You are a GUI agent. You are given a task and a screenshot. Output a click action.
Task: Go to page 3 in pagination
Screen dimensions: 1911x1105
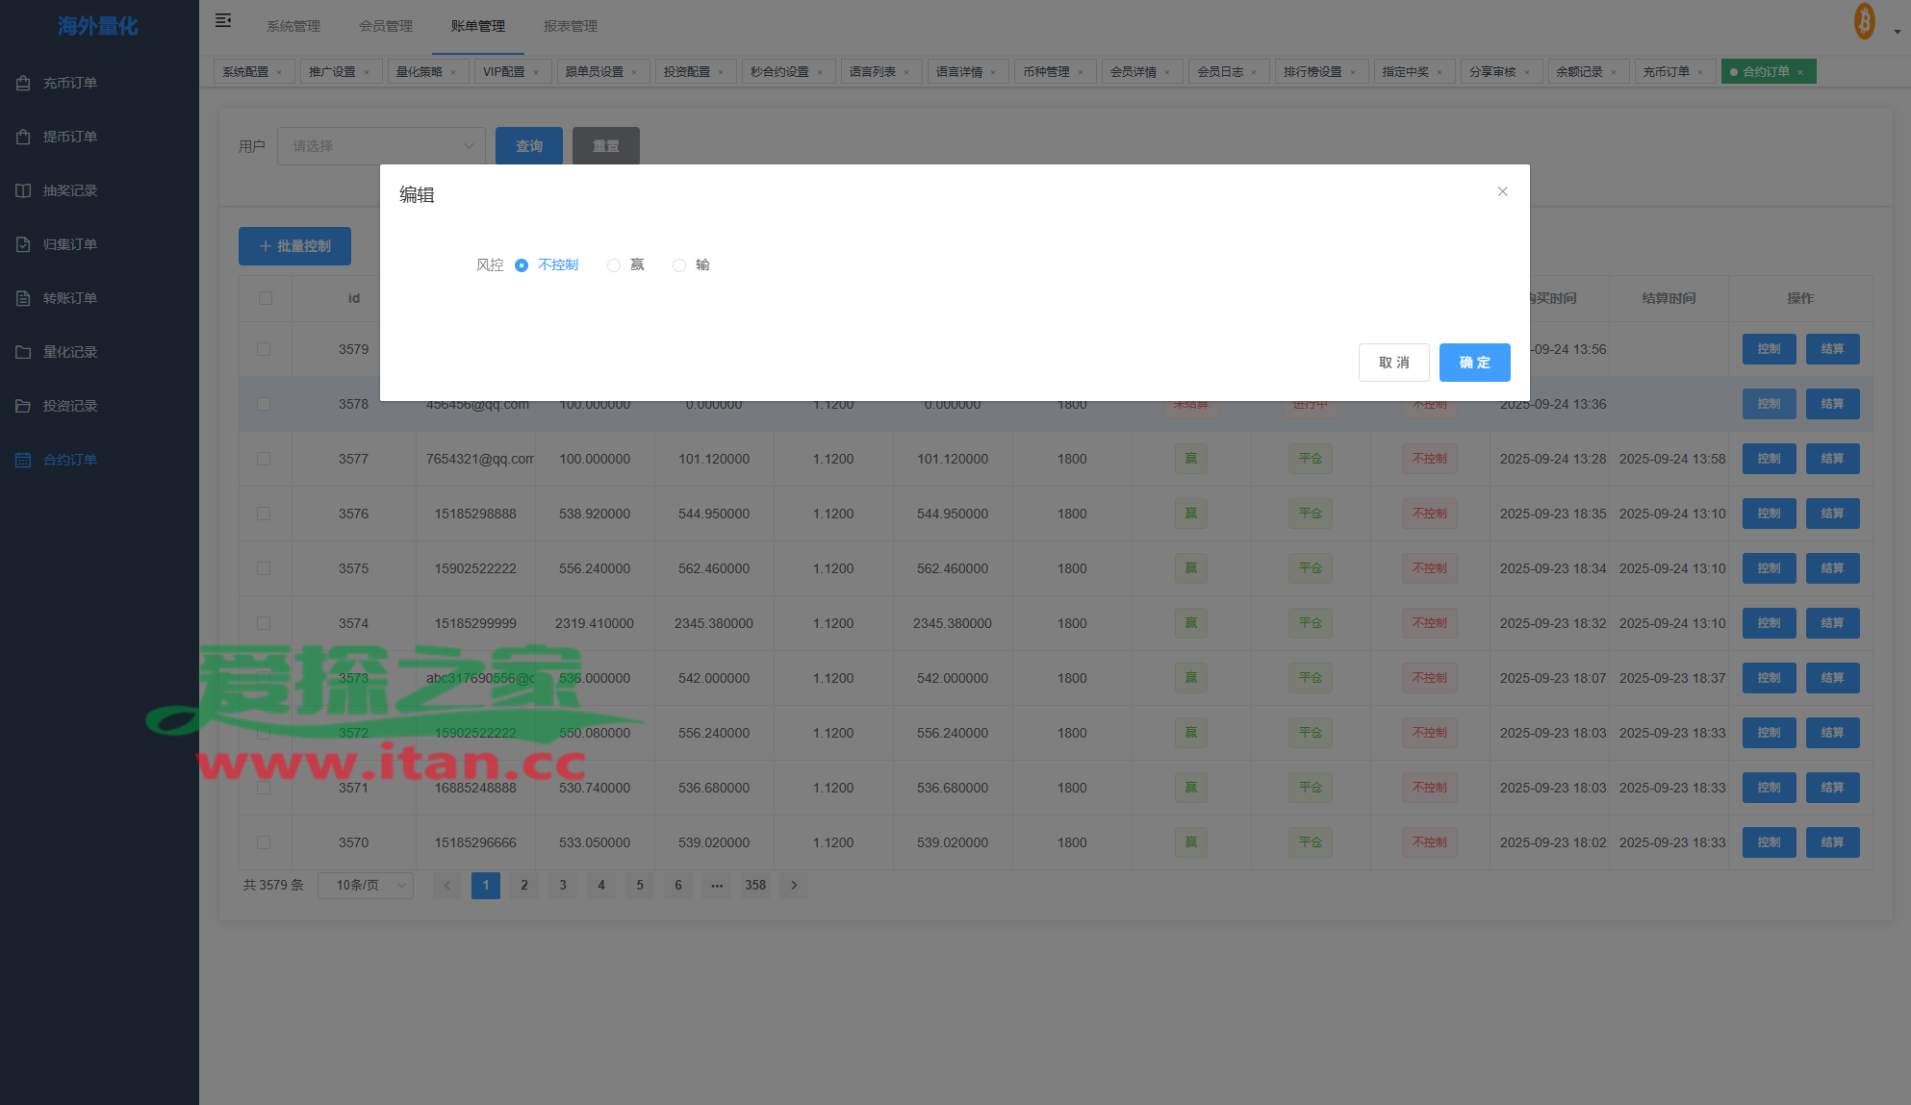[563, 885]
